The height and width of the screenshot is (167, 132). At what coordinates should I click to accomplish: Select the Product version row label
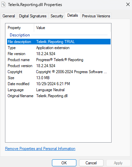(20, 66)
